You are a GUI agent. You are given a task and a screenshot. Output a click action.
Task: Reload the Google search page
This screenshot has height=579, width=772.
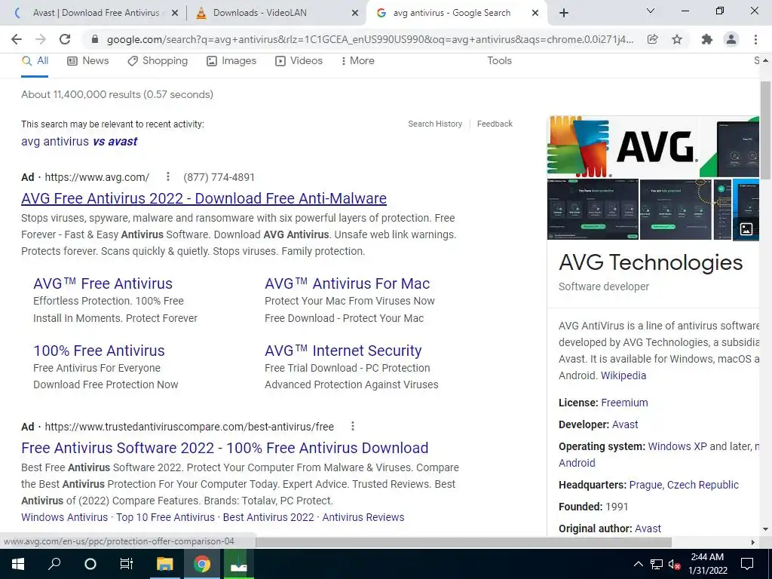point(65,39)
